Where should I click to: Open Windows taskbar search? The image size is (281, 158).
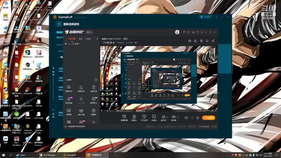pyautogui.click(x=11, y=155)
